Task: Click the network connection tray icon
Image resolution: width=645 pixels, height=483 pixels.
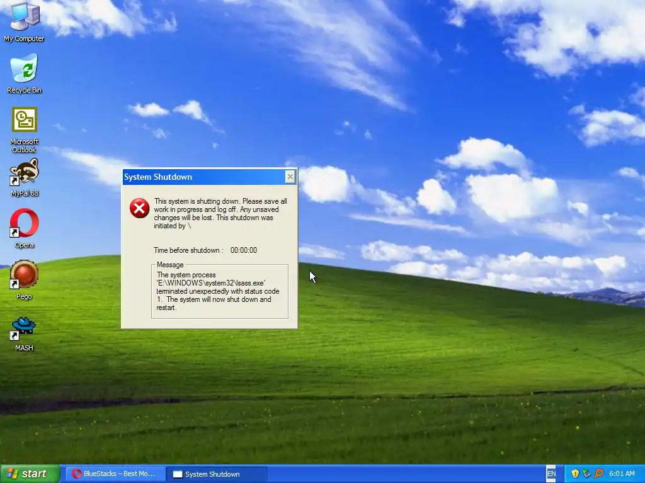Action: point(586,474)
